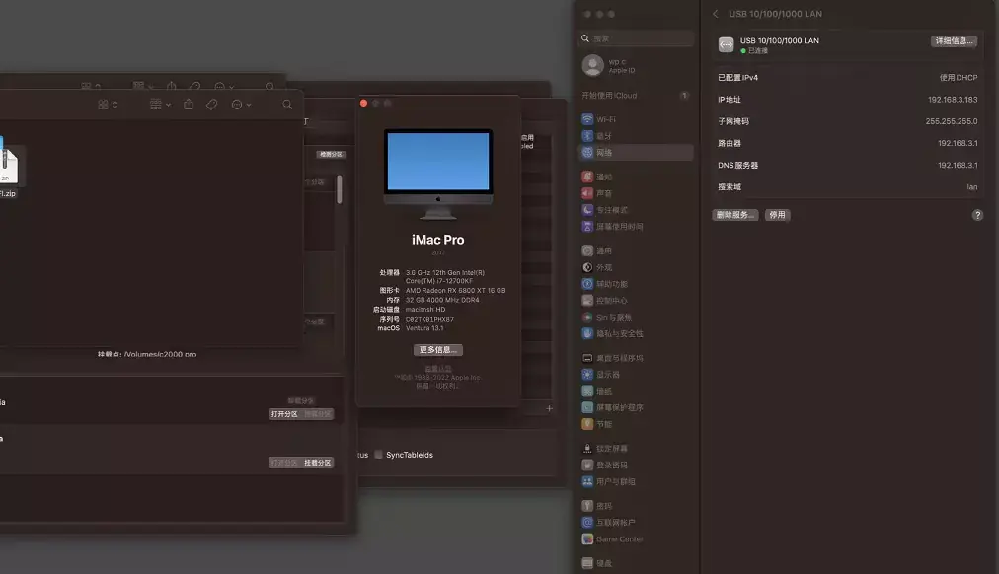
Task: Open Finder icon view switcher dropdown
Action: coord(108,105)
